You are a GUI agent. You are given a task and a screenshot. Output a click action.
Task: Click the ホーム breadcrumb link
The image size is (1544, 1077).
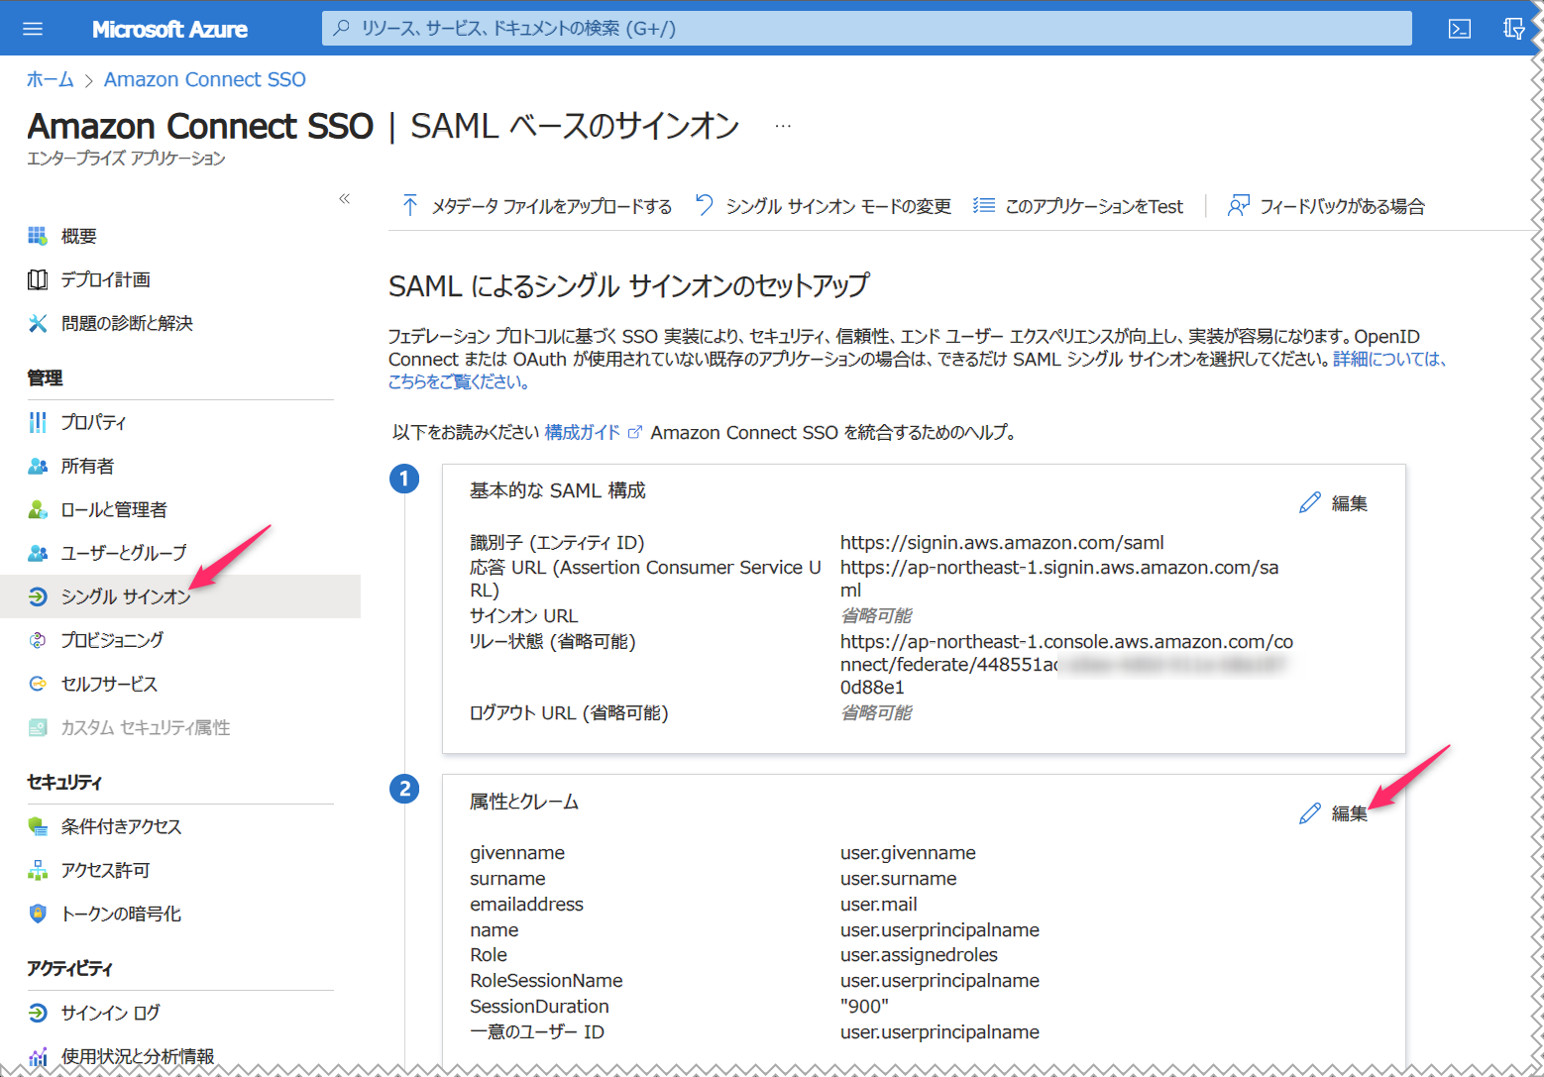[x=51, y=79]
